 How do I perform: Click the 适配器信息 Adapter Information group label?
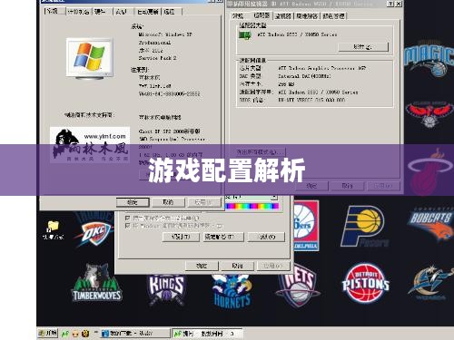click(253, 60)
